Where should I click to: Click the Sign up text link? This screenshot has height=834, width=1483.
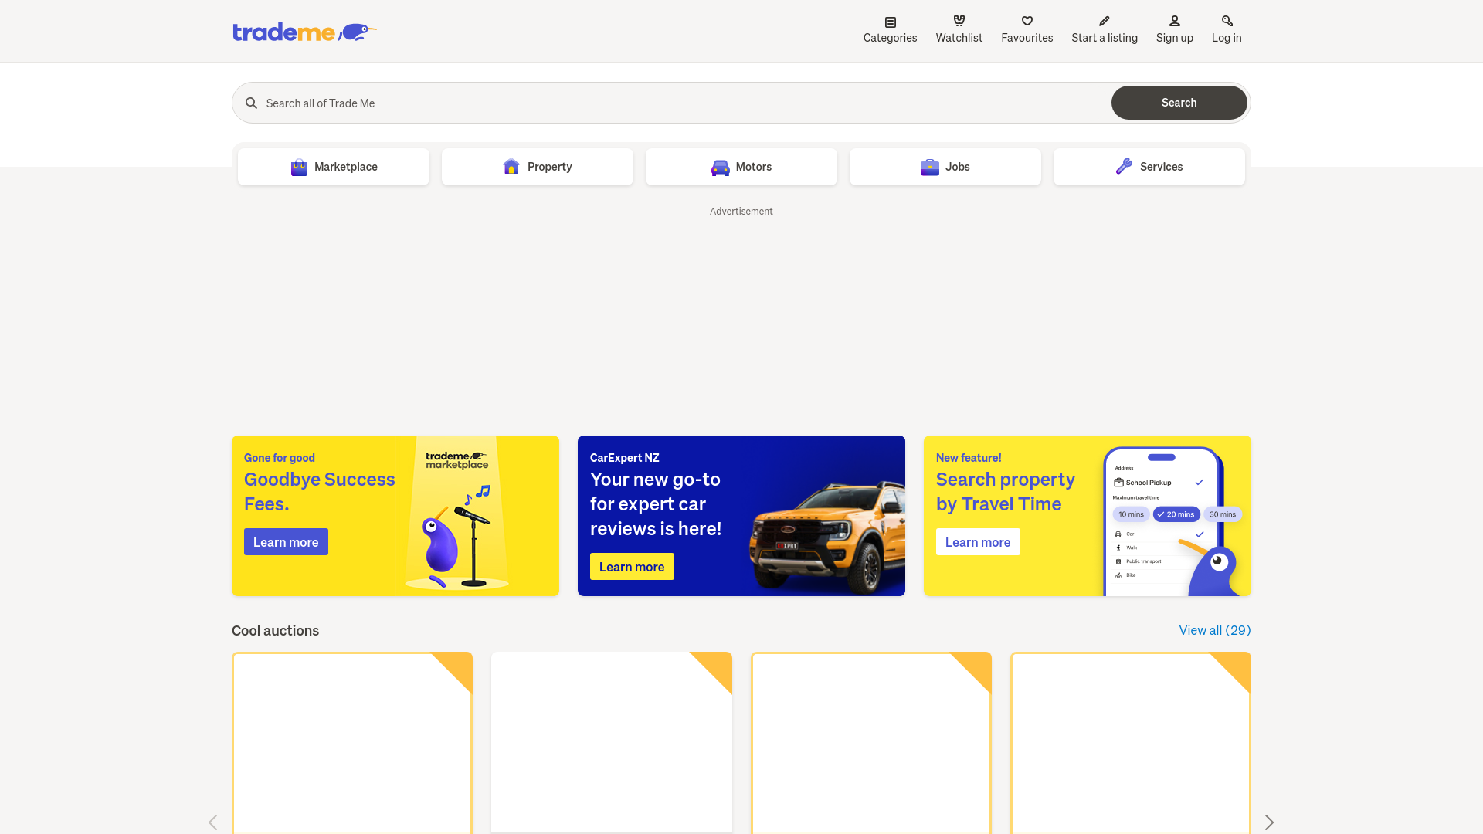tap(1175, 38)
